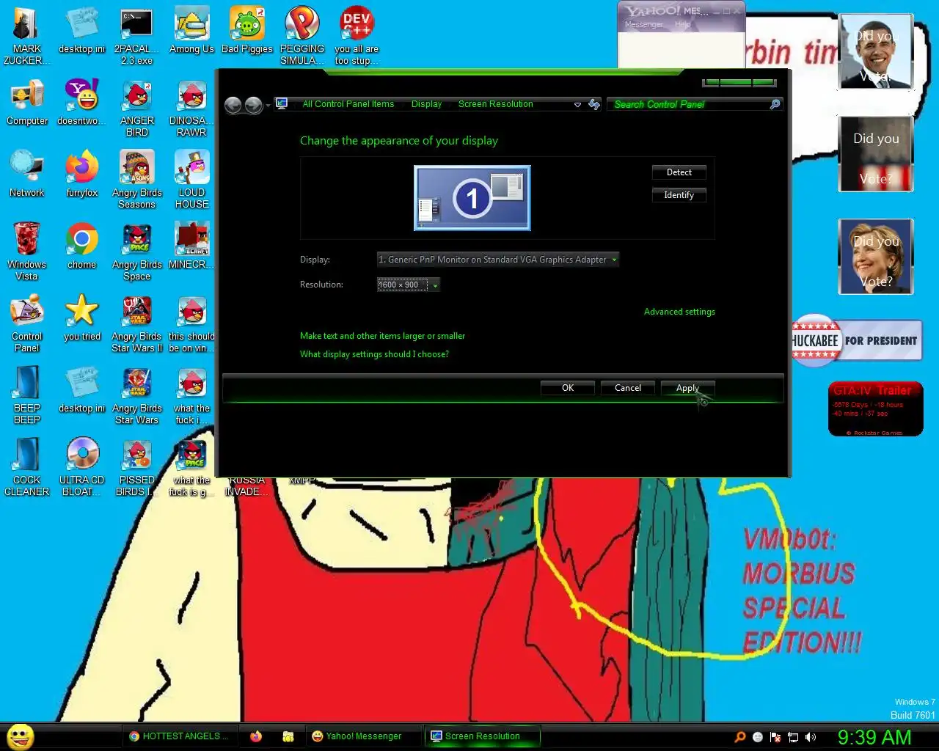Select the DINOSA RAWR desktop icon
This screenshot has height=751, width=939.
point(191,107)
